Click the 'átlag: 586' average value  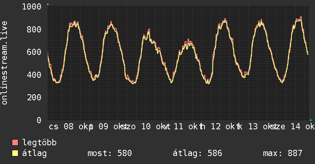(x=198, y=153)
